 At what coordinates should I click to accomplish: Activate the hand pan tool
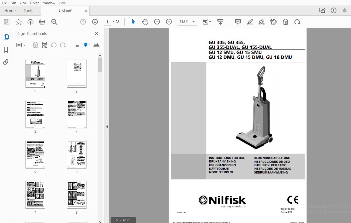click(145, 22)
